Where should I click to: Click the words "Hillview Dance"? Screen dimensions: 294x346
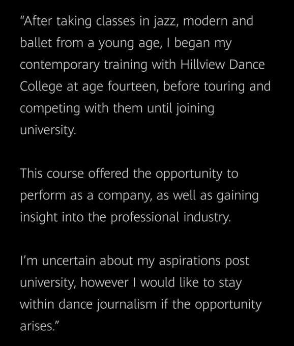(223, 65)
